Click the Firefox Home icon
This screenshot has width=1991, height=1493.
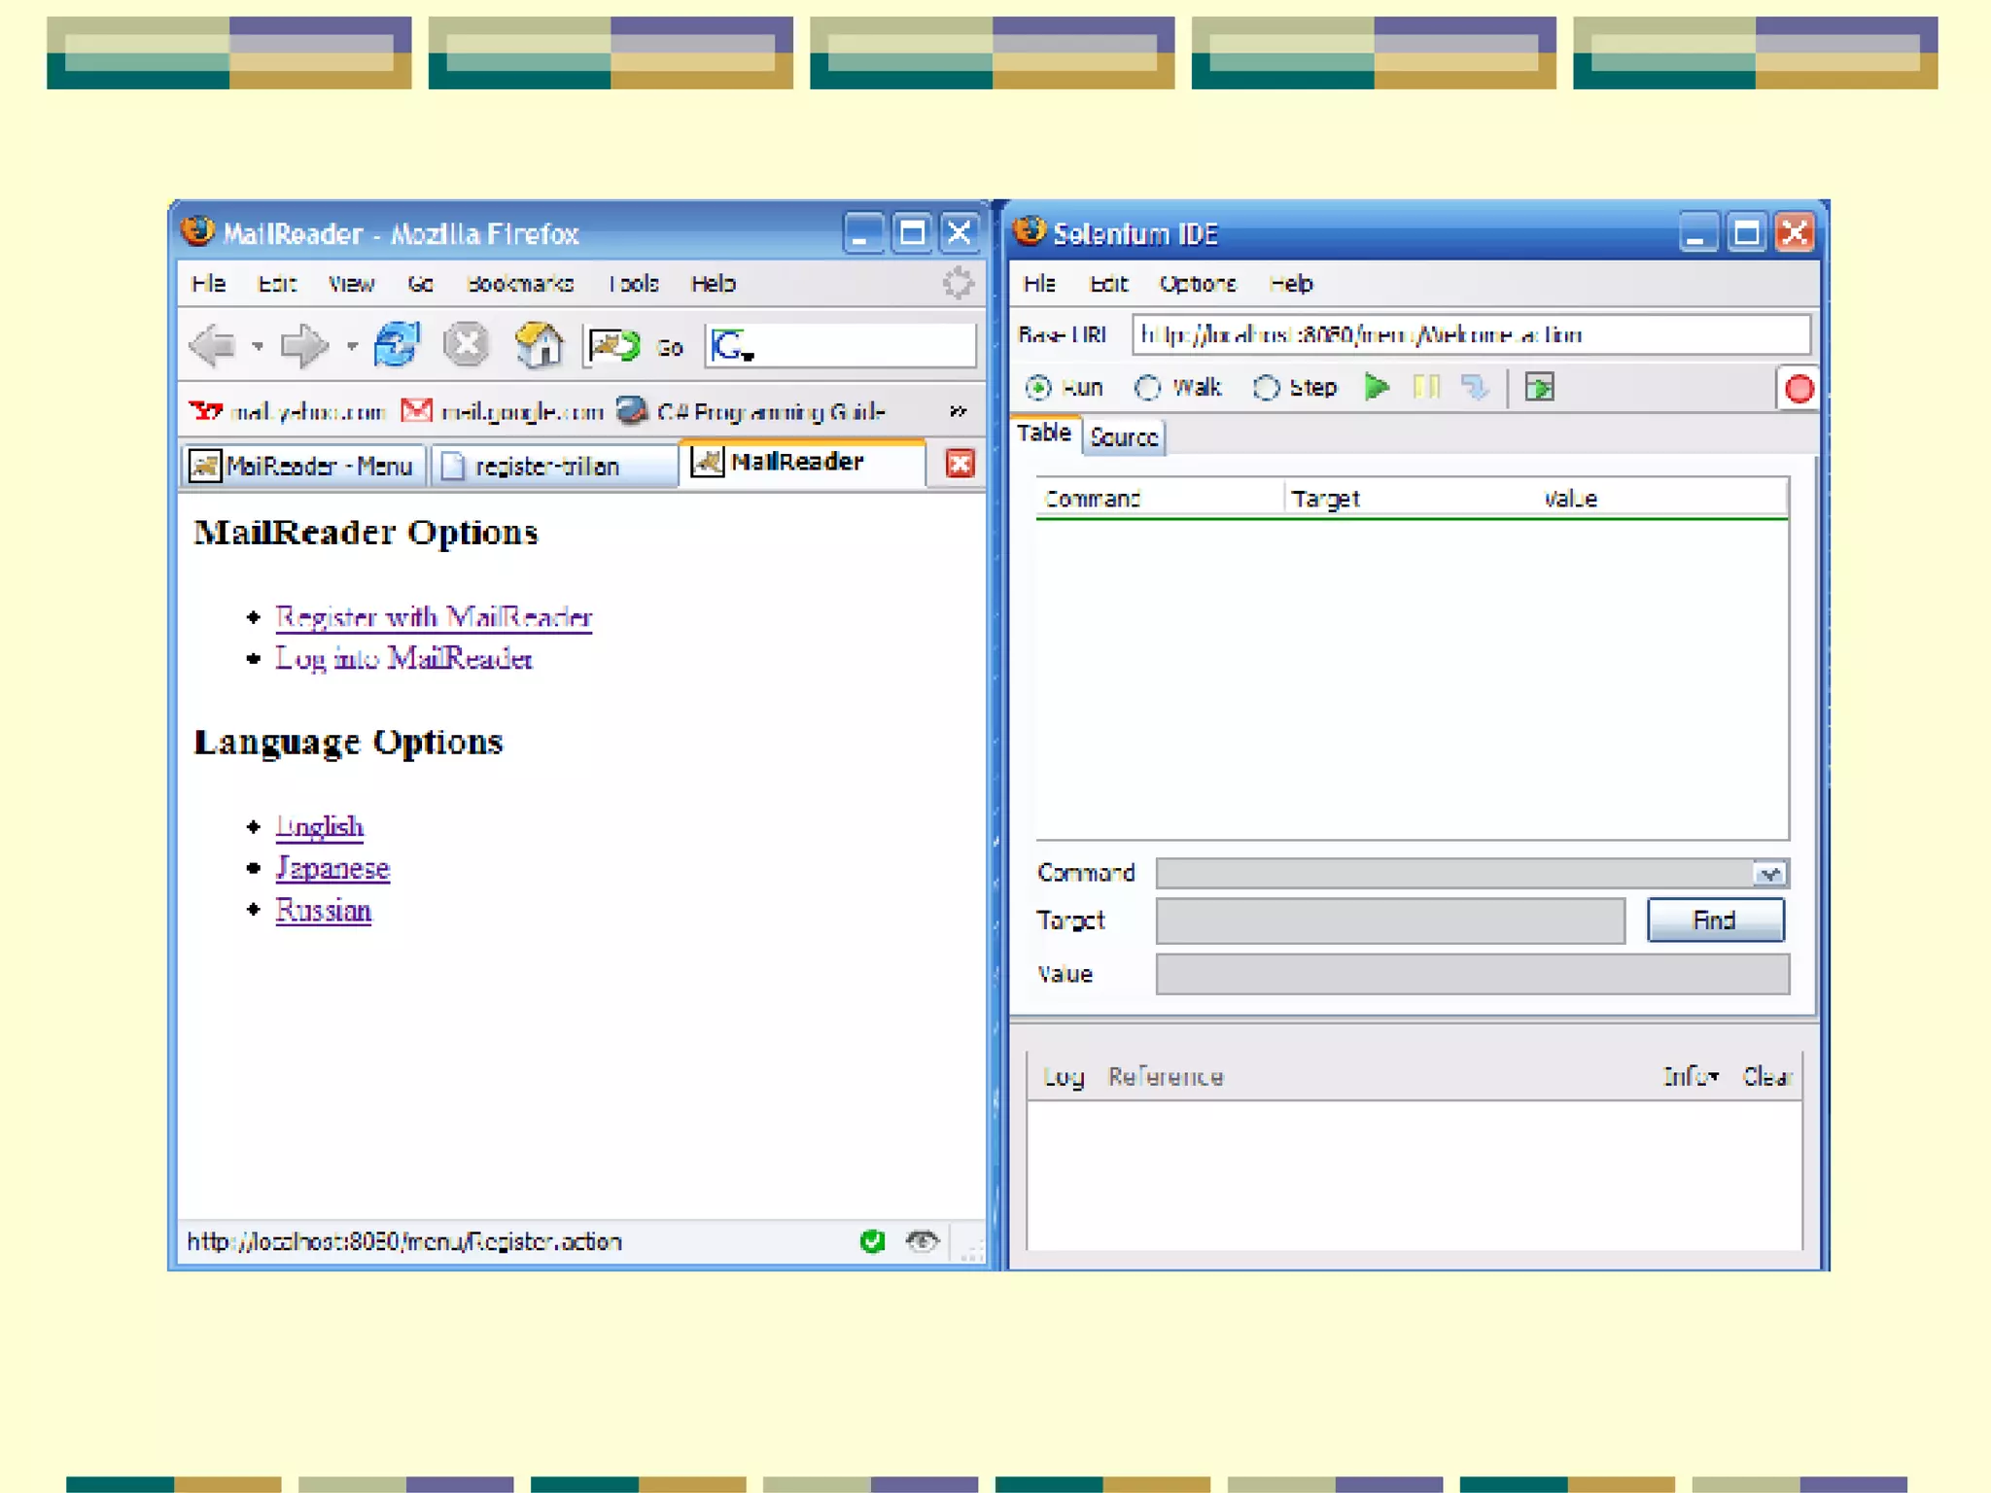539,345
